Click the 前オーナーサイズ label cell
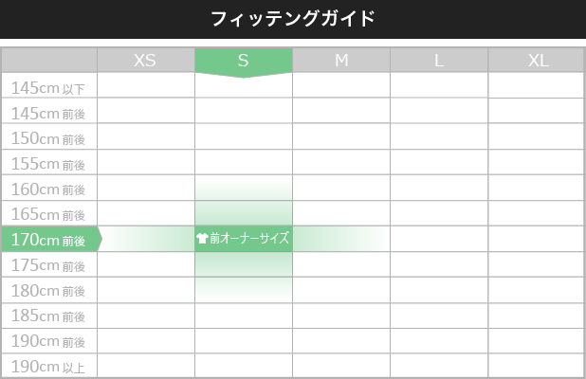586x379 pixels. click(244, 239)
